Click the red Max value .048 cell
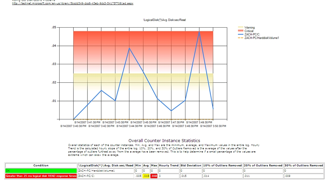The image size is (329, 189). (x=154, y=176)
